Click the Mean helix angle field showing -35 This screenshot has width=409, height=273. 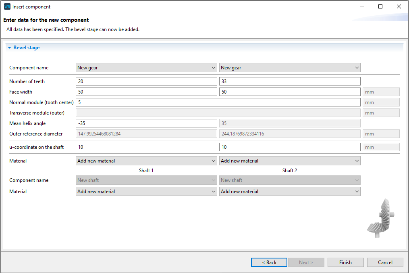[x=146, y=123]
